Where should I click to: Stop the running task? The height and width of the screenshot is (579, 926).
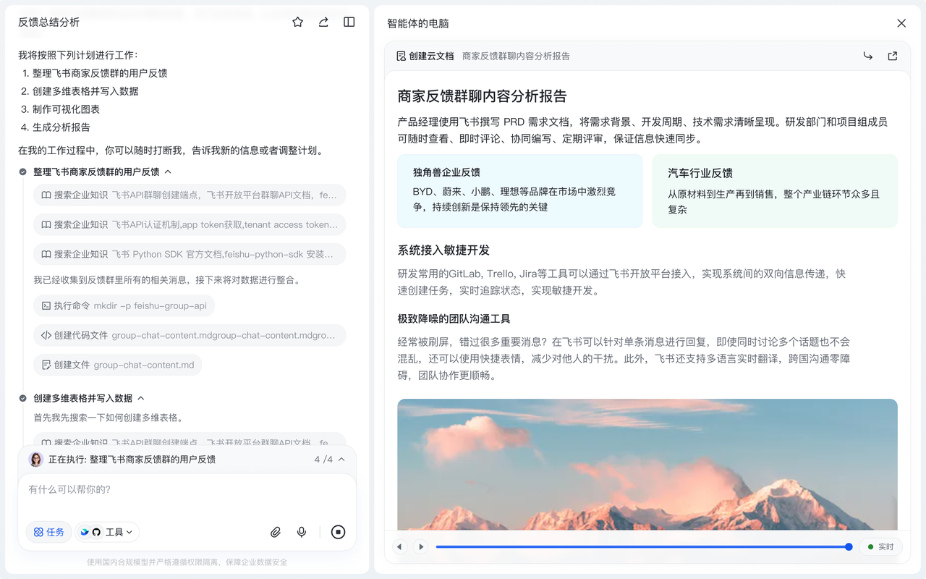(x=338, y=532)
